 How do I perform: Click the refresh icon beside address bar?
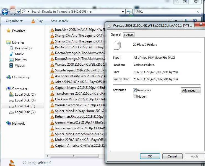click(129, 12)
